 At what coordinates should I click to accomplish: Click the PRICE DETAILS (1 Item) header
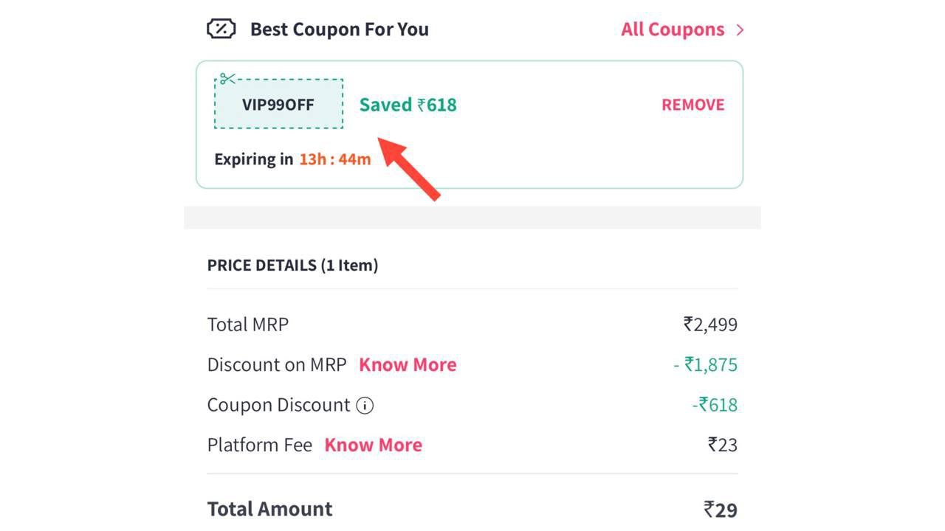coord(292,265)
